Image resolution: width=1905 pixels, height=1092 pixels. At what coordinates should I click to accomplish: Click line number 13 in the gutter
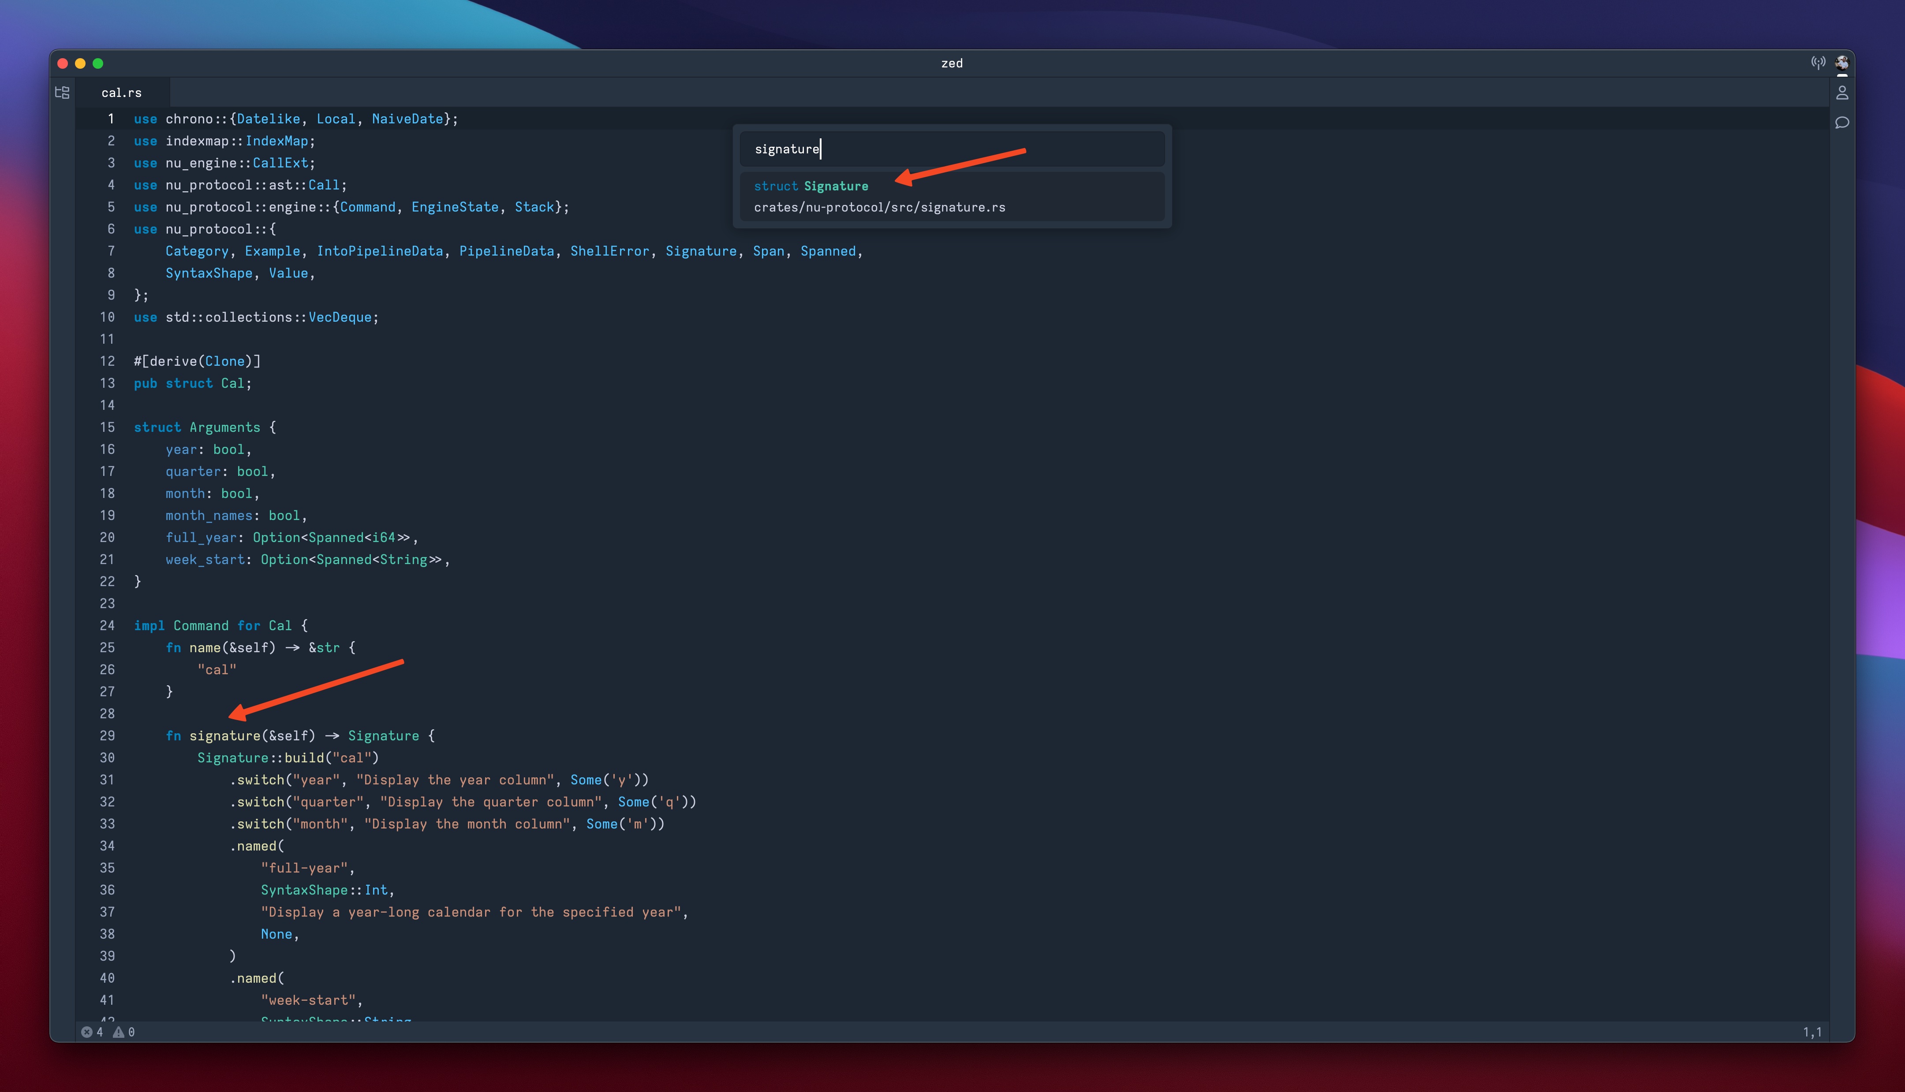click(x=107, y=383)
